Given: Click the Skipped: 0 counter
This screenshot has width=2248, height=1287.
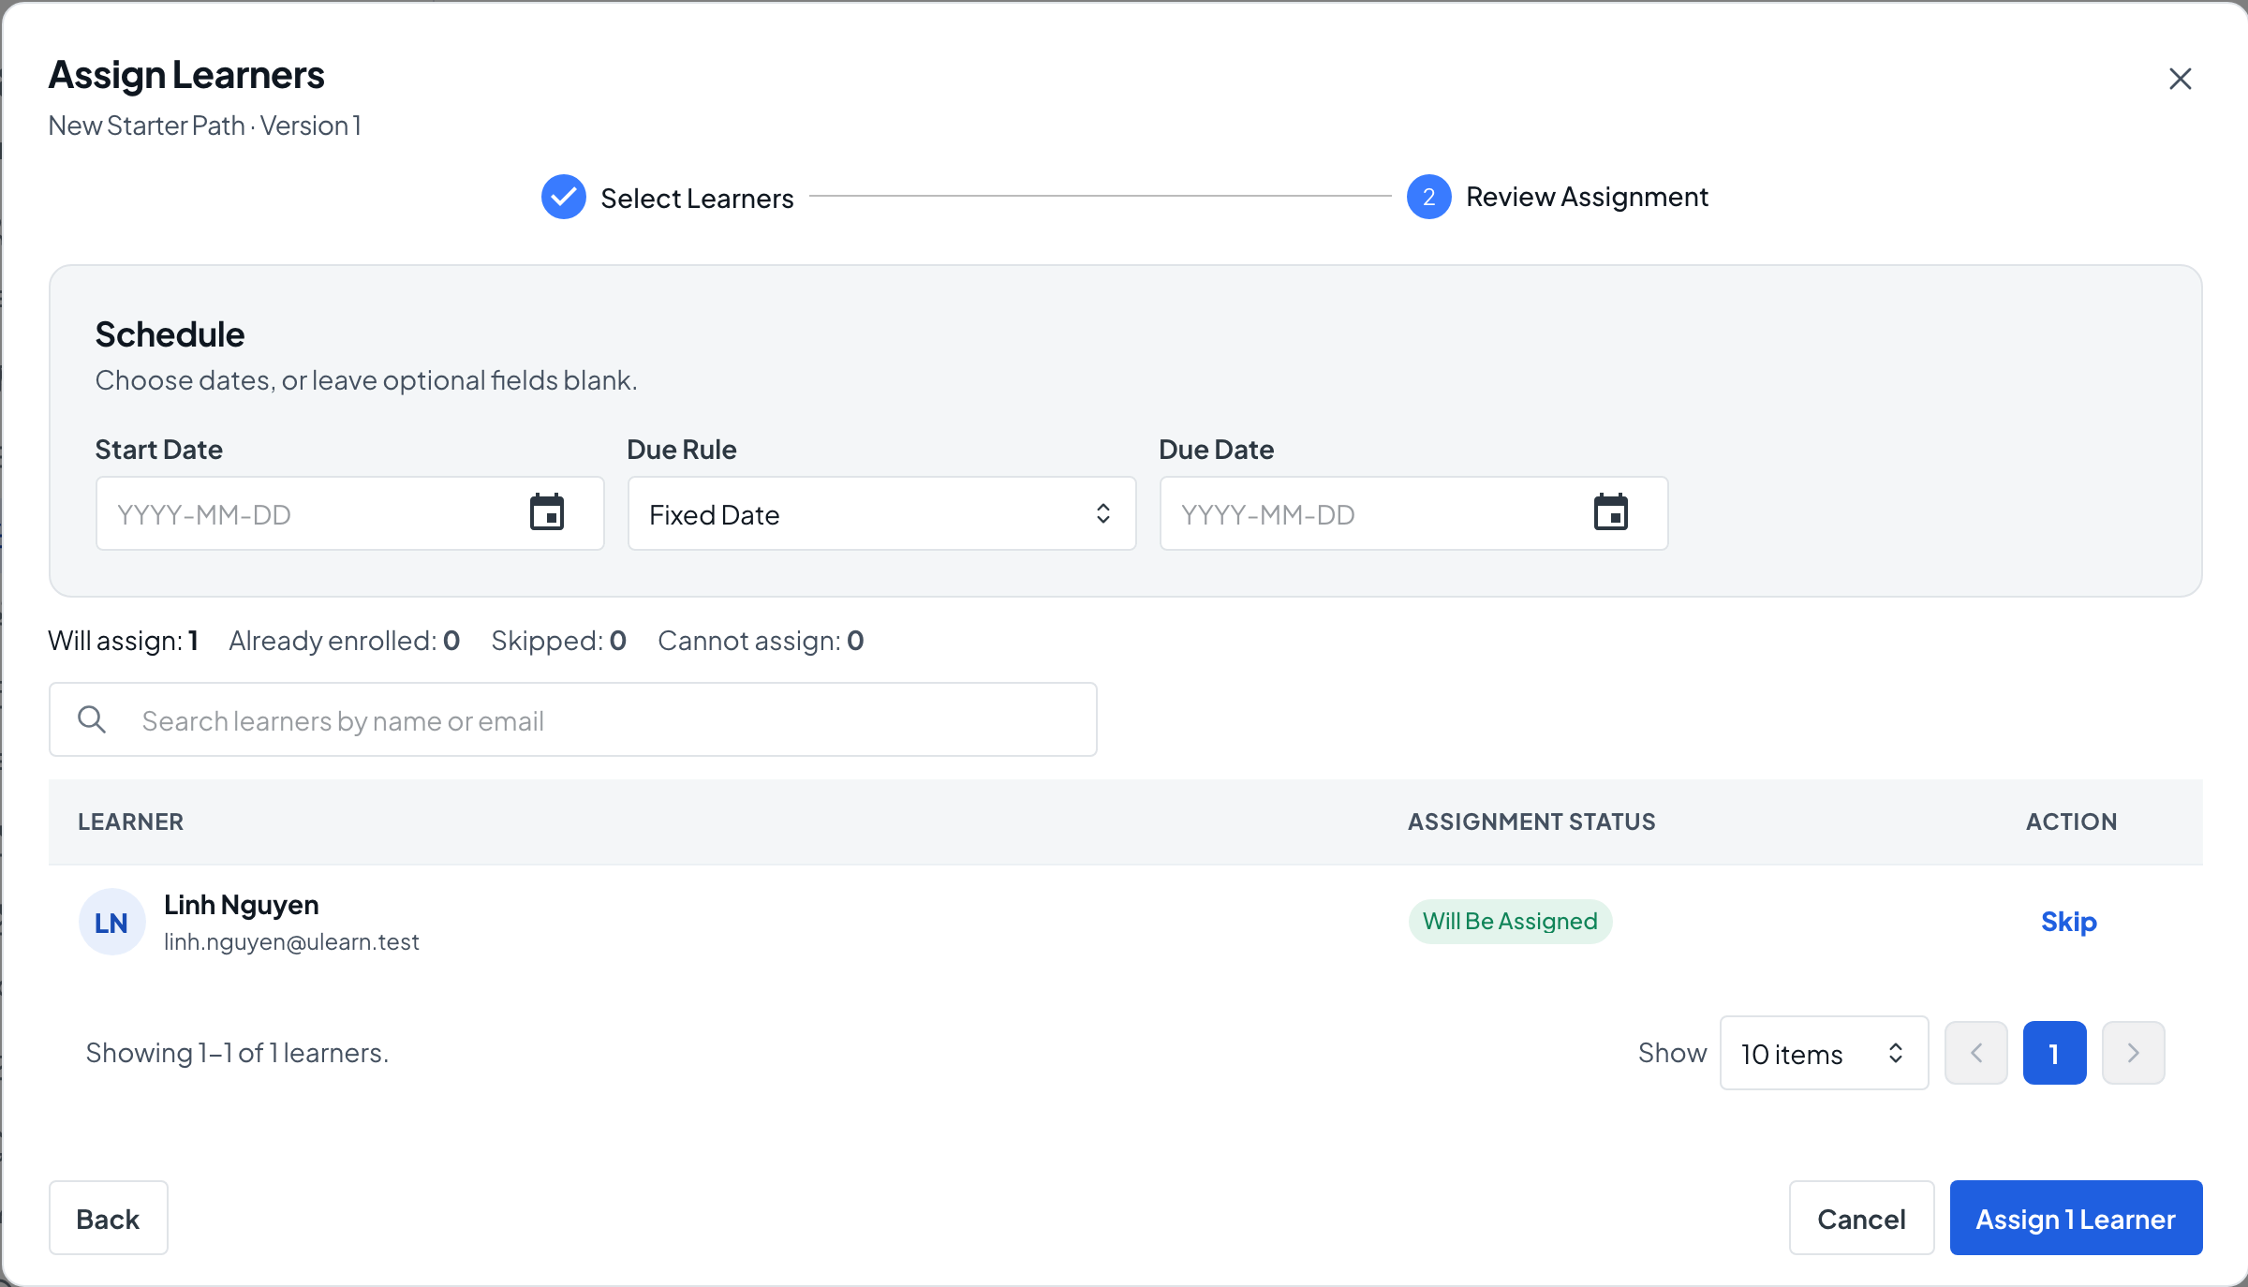Looking at the screenshot, I should [559, 641].
